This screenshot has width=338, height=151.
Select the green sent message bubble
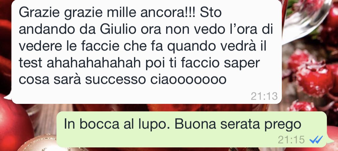pos(192,129)
